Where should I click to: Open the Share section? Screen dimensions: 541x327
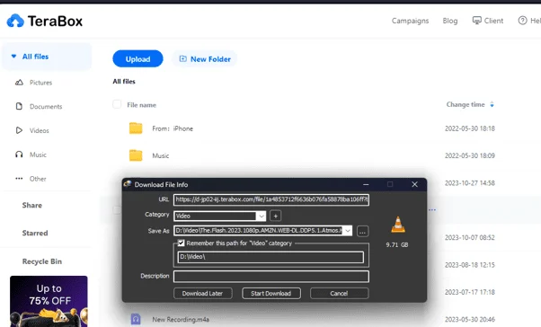pyautogui.click(x=32, y=205)
